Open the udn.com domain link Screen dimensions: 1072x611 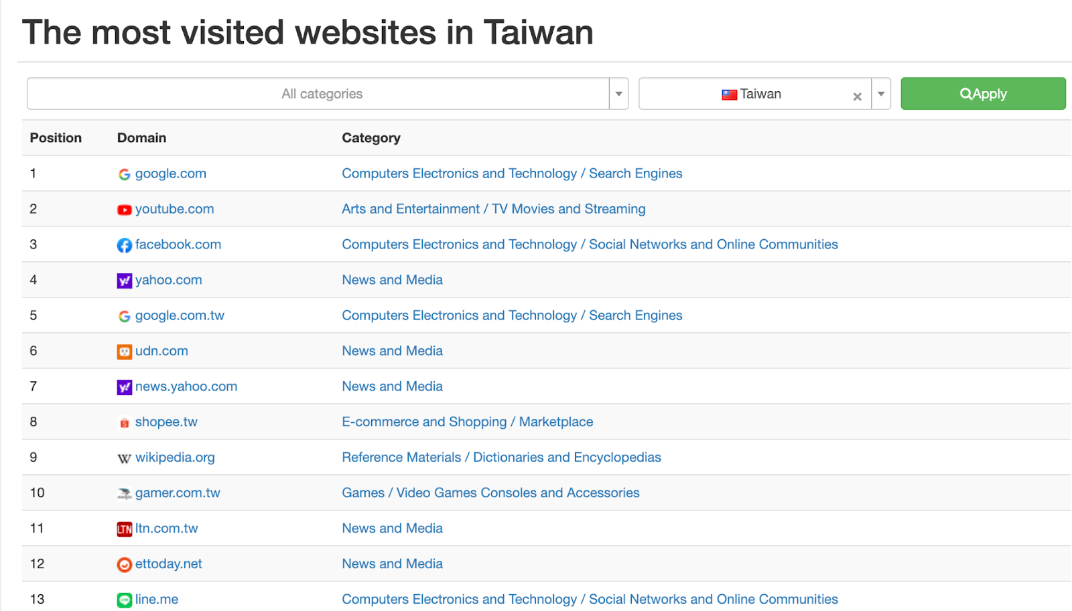coord(161,351)
